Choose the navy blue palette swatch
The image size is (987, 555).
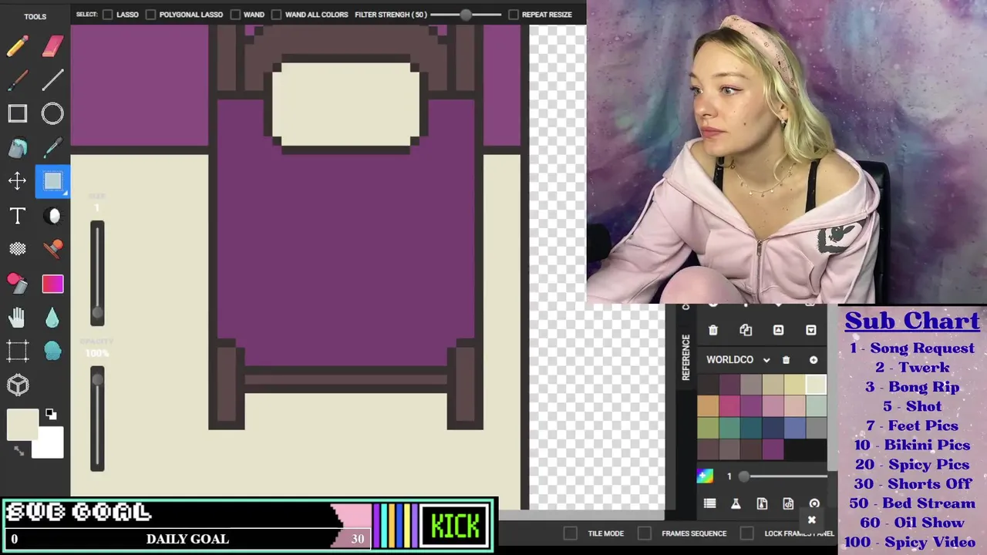773,428
